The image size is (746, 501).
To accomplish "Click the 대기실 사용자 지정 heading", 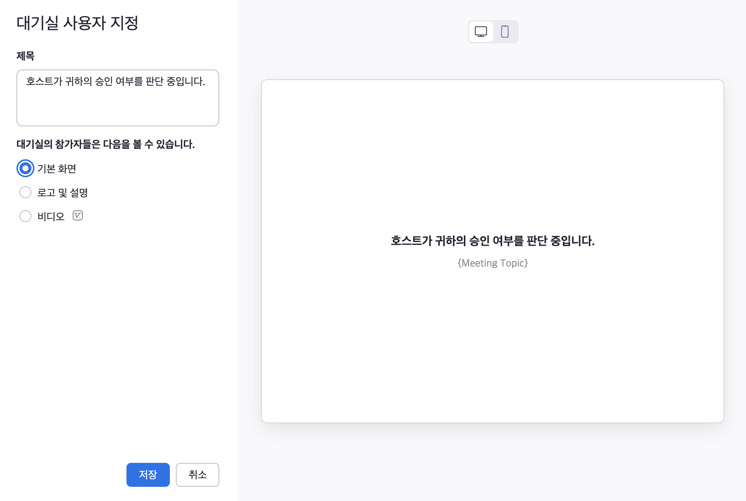I will 77,23.
